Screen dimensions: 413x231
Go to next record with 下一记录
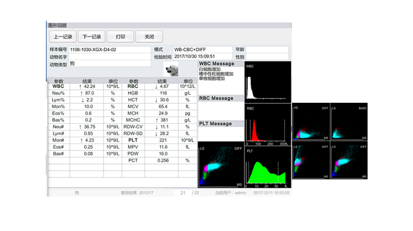[91, 37]
